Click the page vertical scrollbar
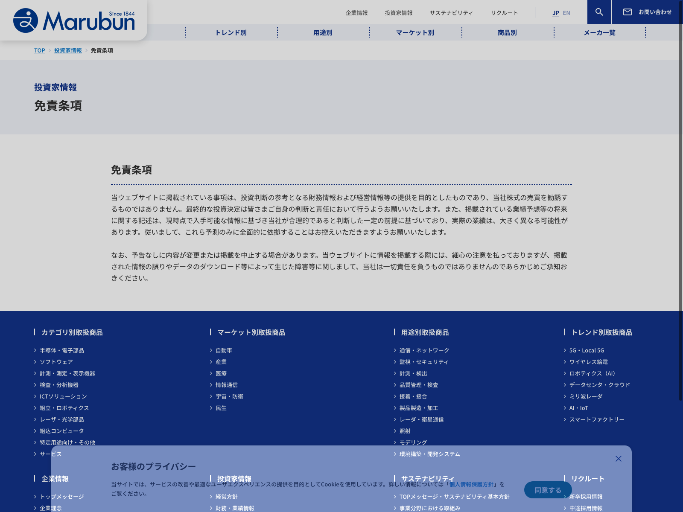Screen dimensions: 683x512 pyautogui.click(x=680, y=213)
